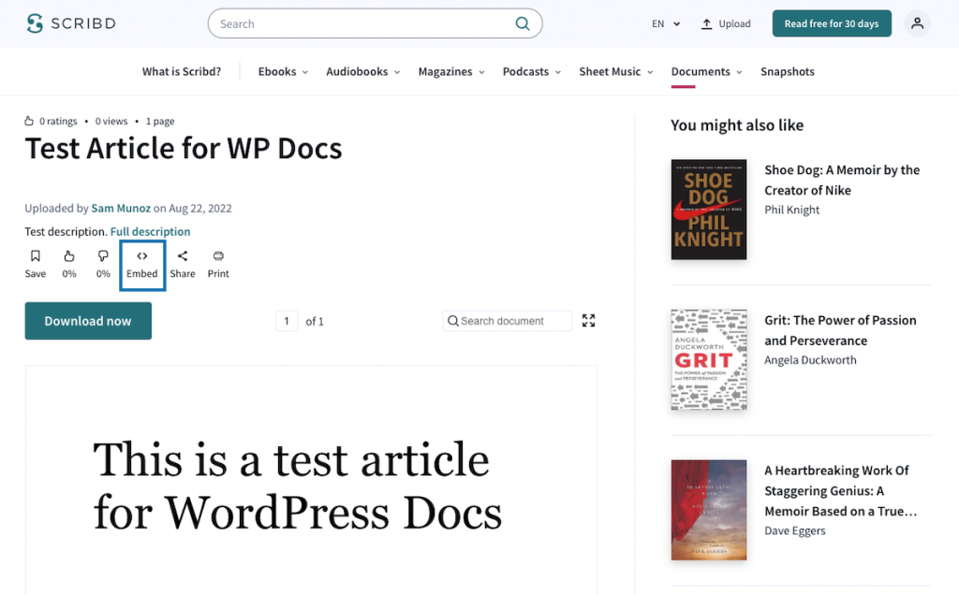This screenshot has width=959, height=595.
Task: Save the document with the bookmark icon
Action: 35,263
